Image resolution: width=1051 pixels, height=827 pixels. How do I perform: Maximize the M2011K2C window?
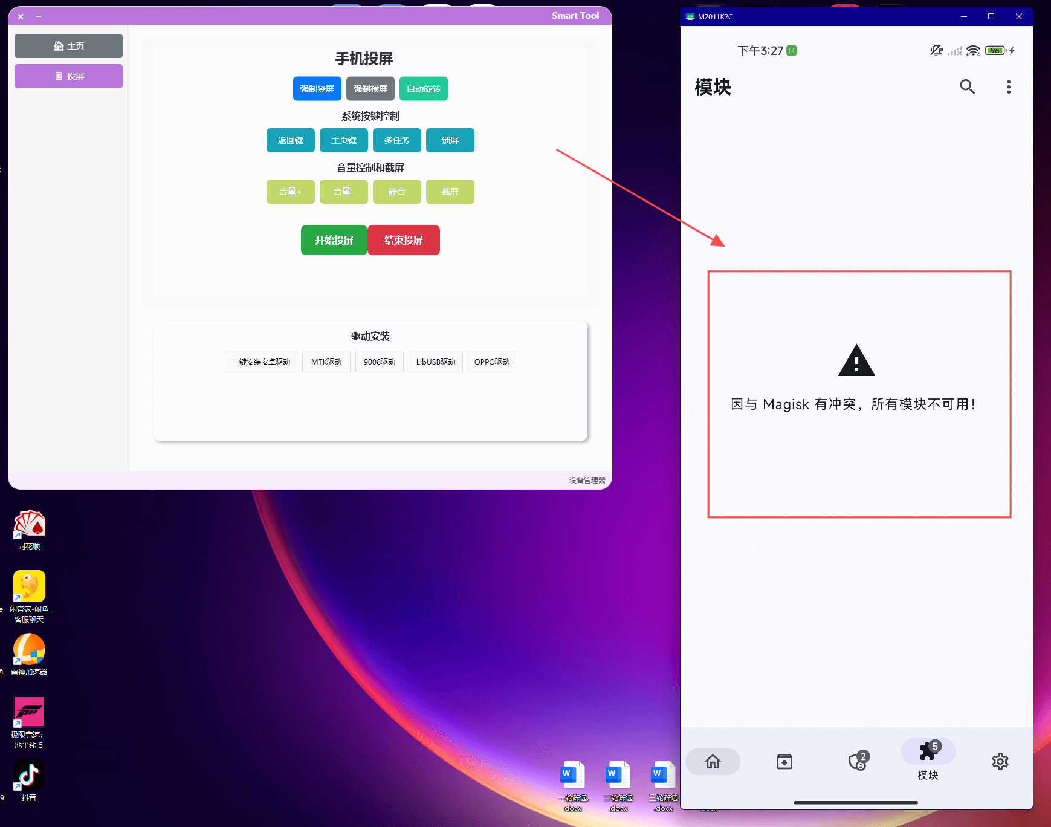point(991,16)
